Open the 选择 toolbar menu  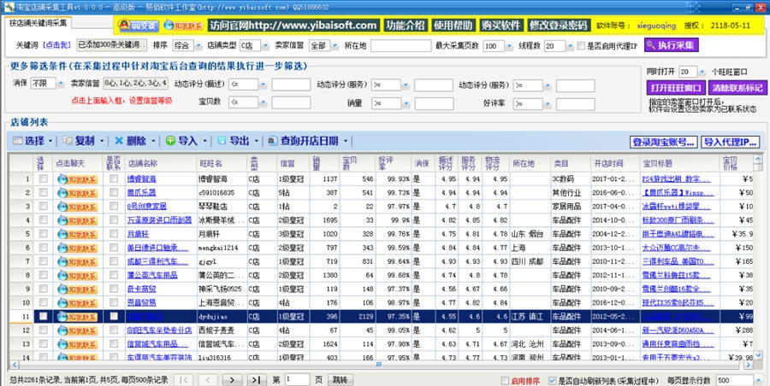coord(33,141)
